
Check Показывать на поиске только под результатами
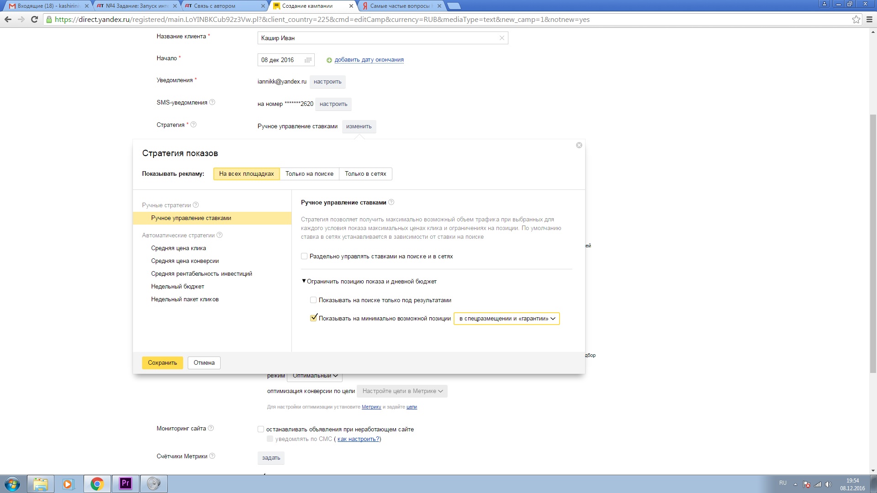(x=313, y=300)
